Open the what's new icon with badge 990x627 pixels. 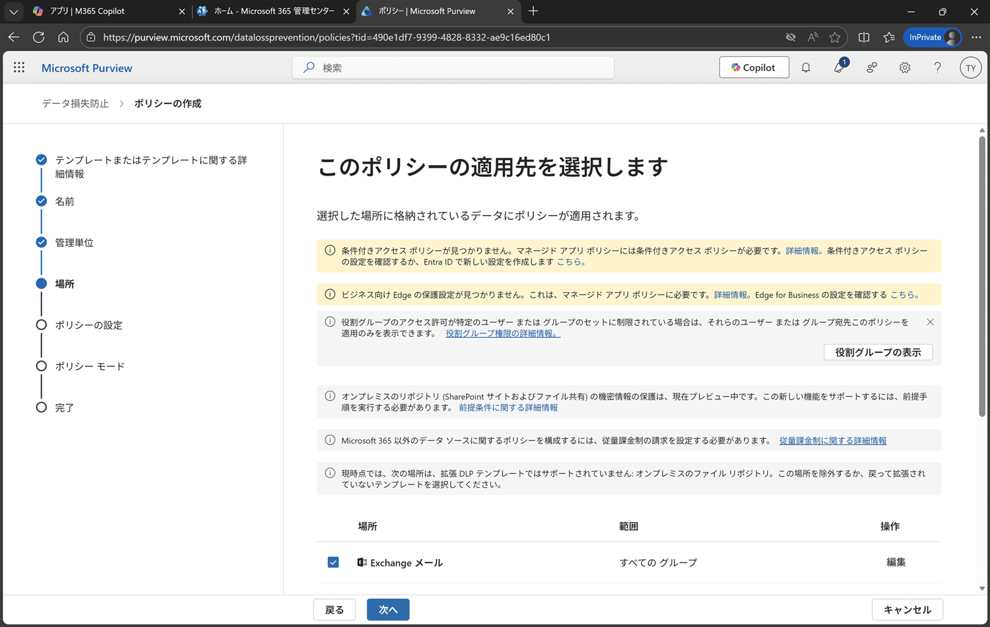tap(839, 67)
